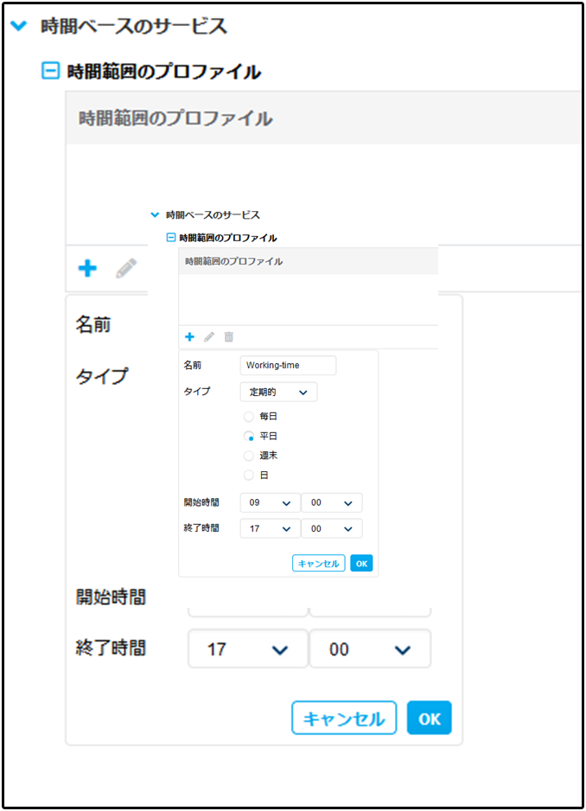
Task: Open the large 終了時間 minute dropdown showing 00
Action: click(x=370, y=649)
